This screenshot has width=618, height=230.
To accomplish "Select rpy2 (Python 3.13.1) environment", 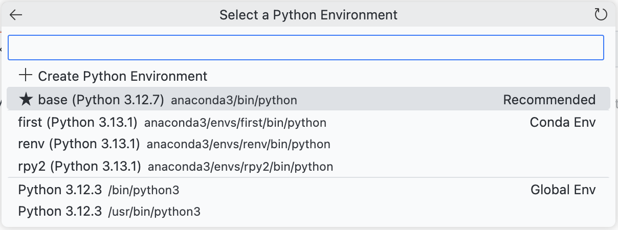I will coord(80,166).
